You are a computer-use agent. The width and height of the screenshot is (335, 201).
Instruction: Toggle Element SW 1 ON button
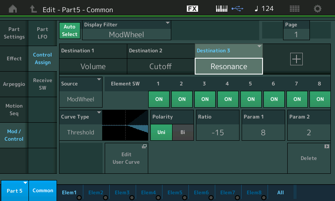pos(159,99)
